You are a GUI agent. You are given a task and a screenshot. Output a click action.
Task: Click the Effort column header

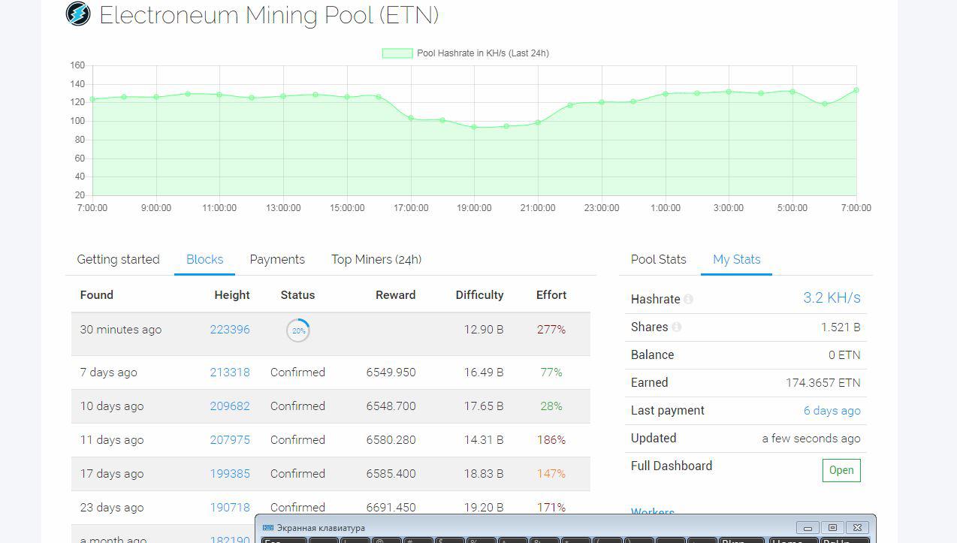point(551,295)
